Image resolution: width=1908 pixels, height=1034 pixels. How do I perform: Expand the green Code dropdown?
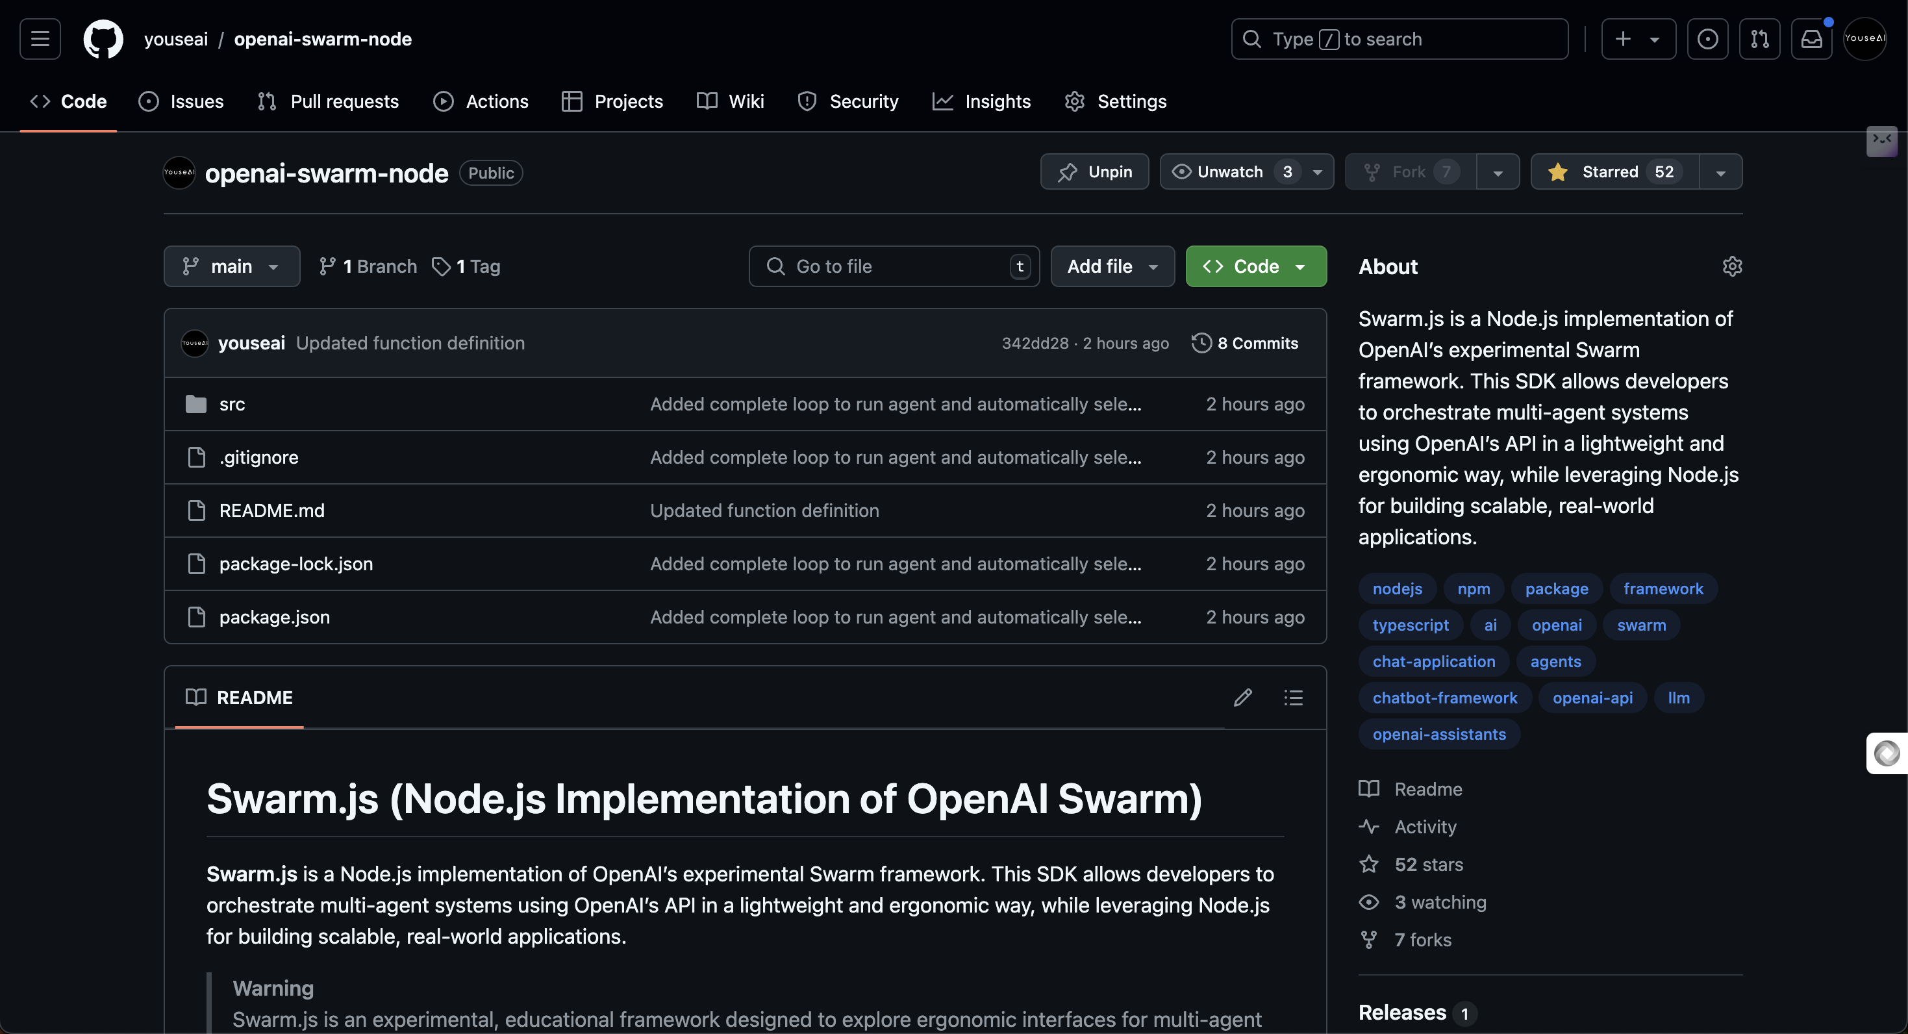click(x=1255, y=266)
